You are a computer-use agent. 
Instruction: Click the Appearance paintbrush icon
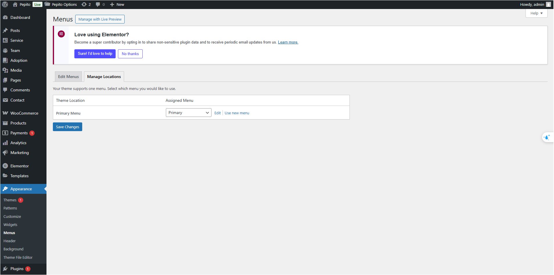5,189
